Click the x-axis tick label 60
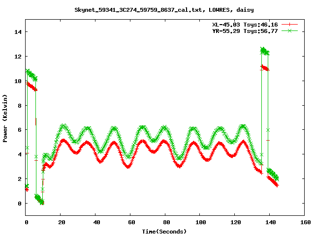This screenshot has height=236, width=315. coord(131,222)
